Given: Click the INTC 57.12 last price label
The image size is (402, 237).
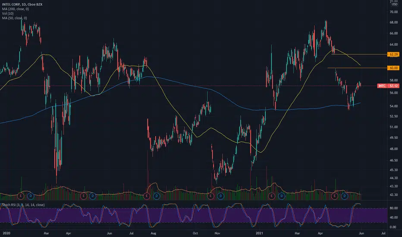Looking at the screenshot, I should click(388, 86).
